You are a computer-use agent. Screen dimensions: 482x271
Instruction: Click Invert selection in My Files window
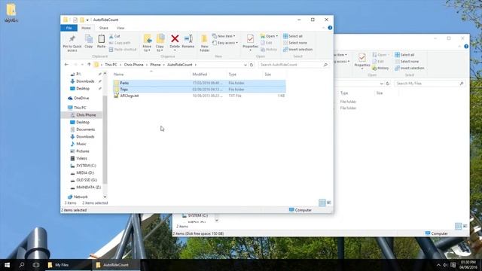click(410, 69)
